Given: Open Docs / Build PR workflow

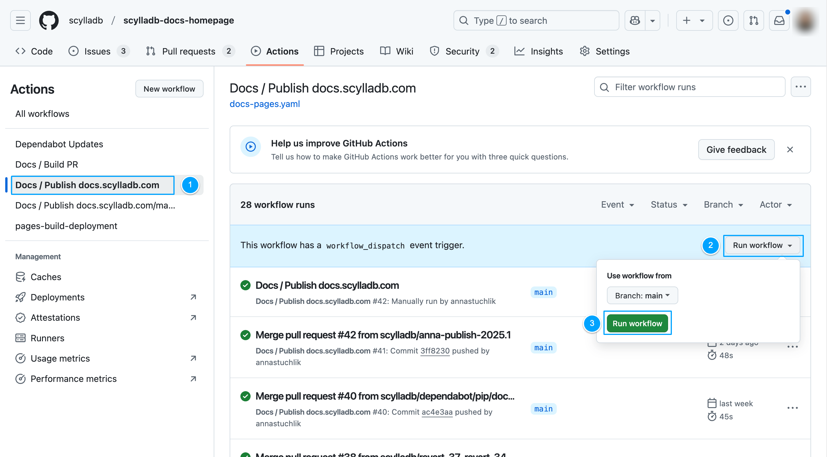Looking at the screenshot, I should coord(47,164).
